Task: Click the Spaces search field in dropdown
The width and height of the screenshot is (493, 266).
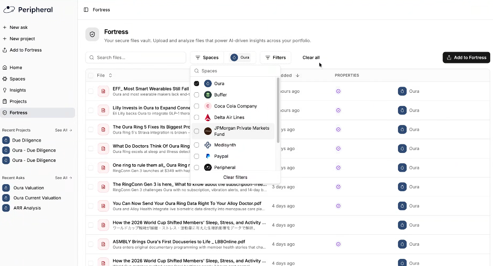Action: click(235, 71)
